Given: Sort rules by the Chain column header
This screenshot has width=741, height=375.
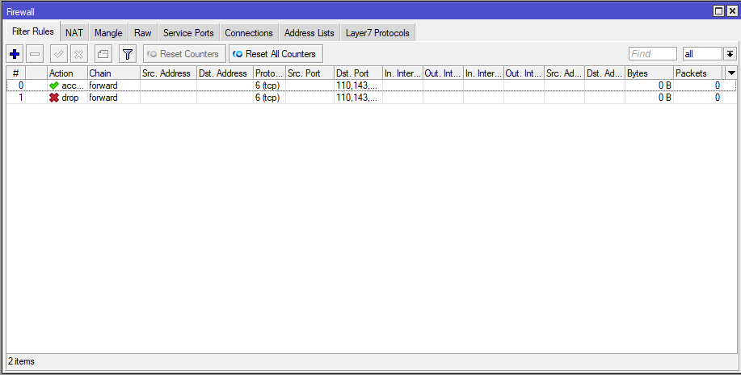Looking at the screenshot, I should (113, 73).
